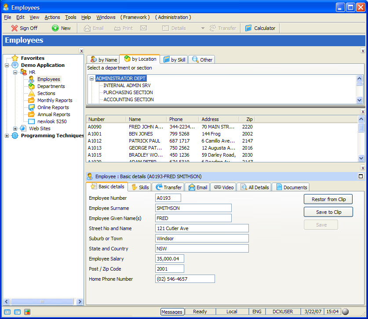Collapse the ADMINISTRATOR DEPT node
368x319 pixels.
(92, 79)
